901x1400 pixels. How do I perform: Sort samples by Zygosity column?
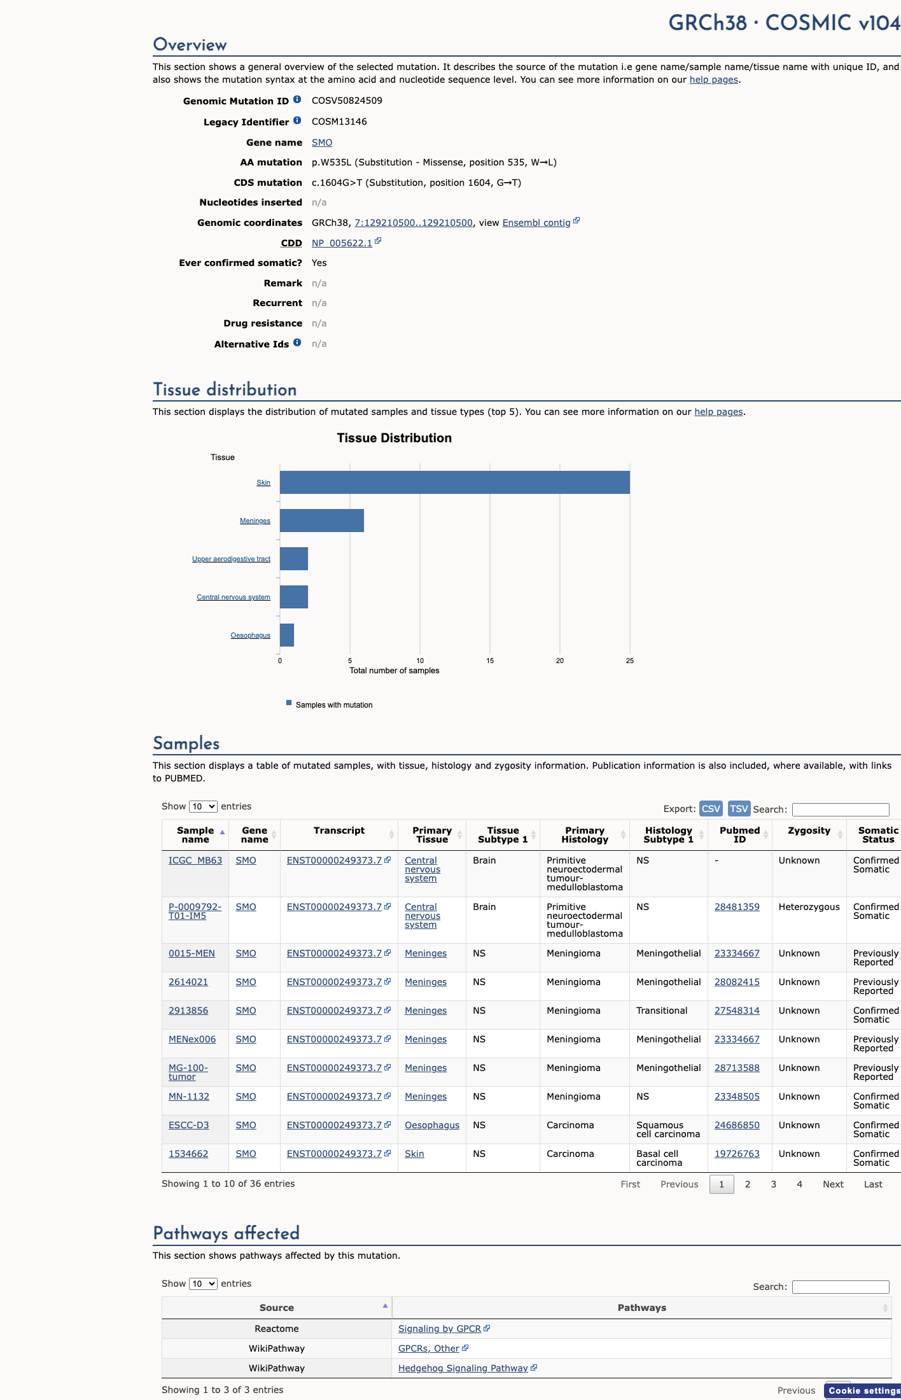click(x=809, y=835)
